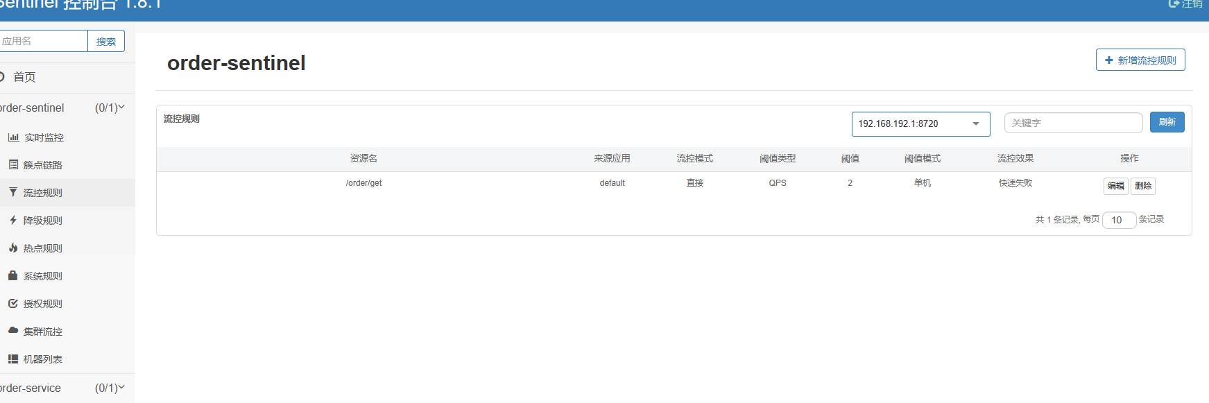Collapse the order-sentinel app chevron
This screenshot has height=403, width=1209.
click(x=121, y=107)
